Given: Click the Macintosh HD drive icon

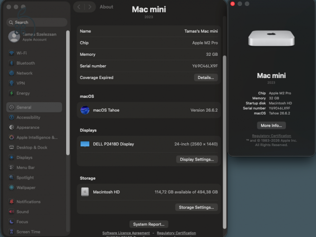Looking at the screenshot, I should (x=85, y=192).
